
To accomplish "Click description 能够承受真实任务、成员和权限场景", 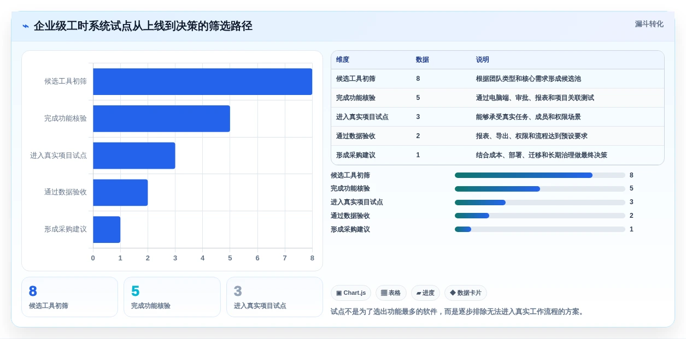I will 529,117.
